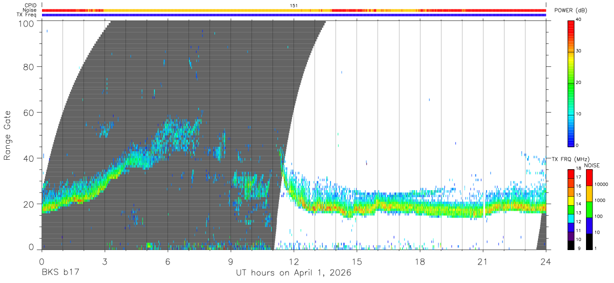Click the 1000 tick on the NOISE legend
Image resolution: width=614 pixels, height=283 pixels.
point(599,200)
